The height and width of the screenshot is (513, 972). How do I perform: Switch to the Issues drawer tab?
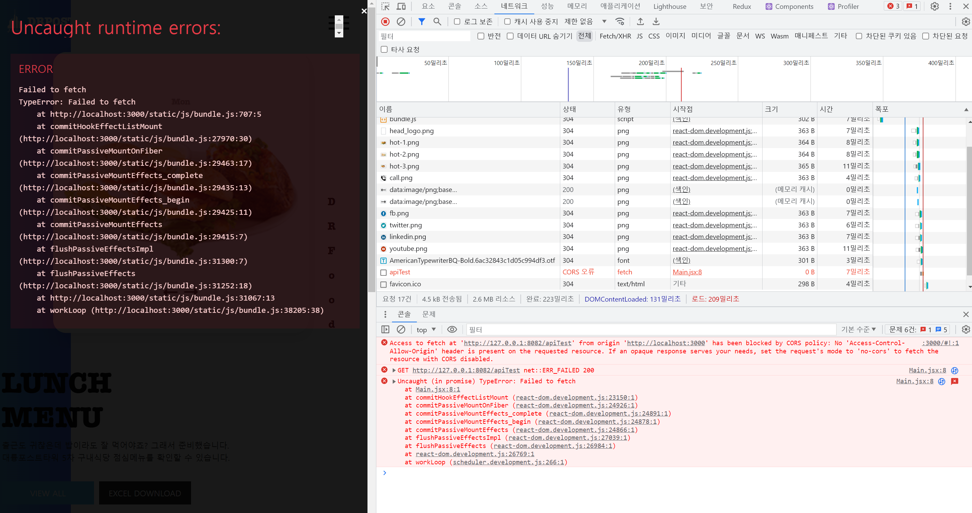429,314
